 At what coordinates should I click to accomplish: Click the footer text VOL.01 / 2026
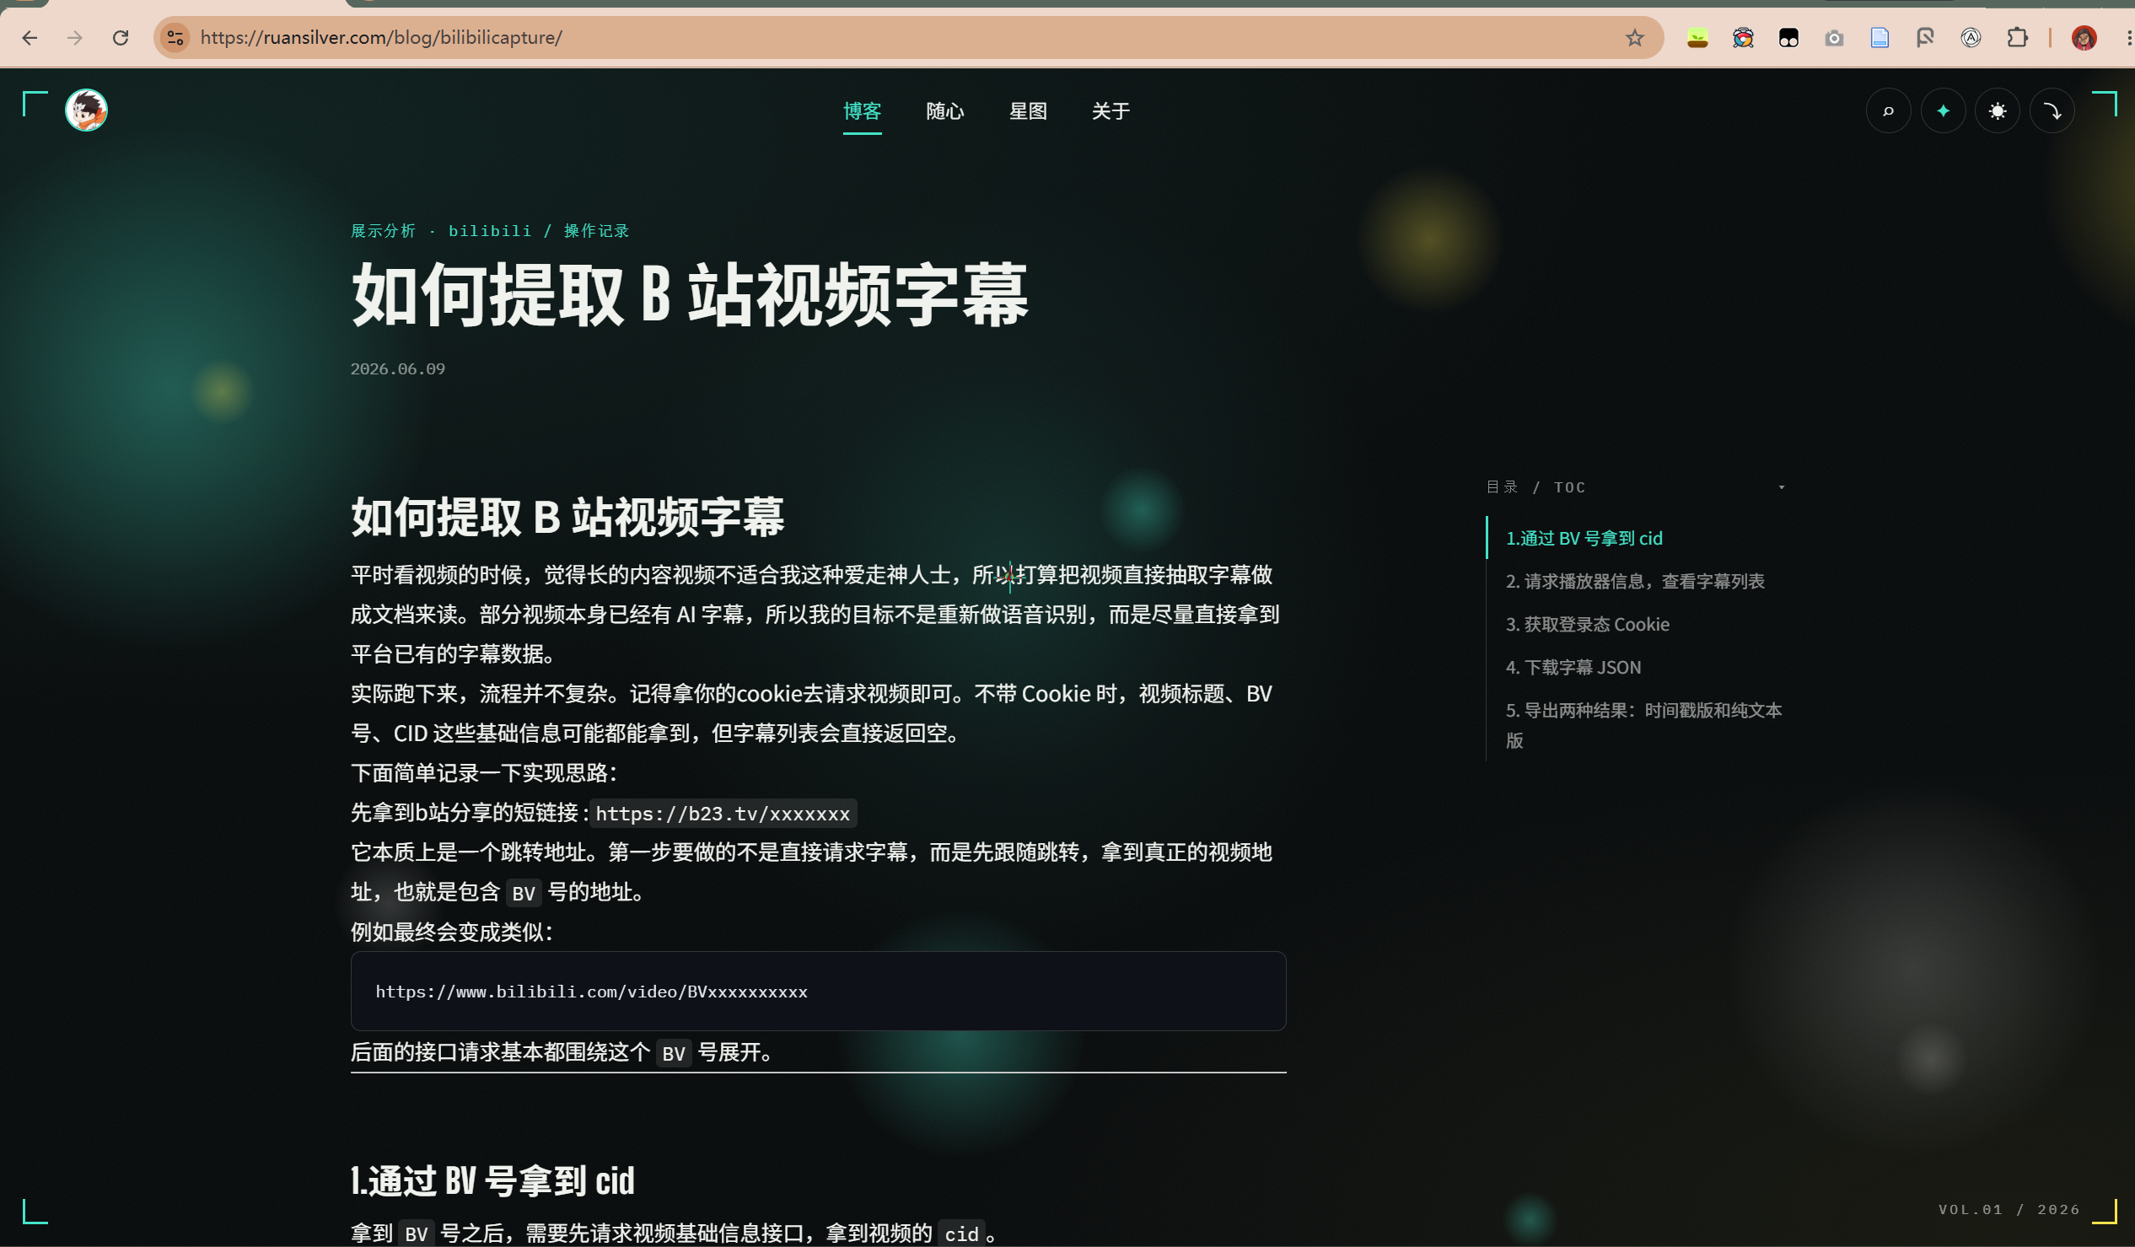click(2009, 1209)
